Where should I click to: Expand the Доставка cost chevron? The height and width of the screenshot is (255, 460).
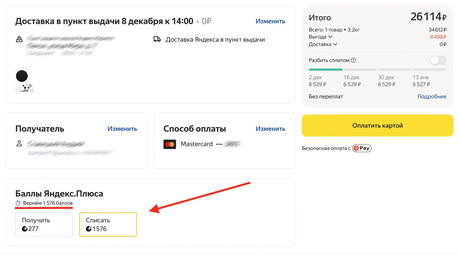335,44
